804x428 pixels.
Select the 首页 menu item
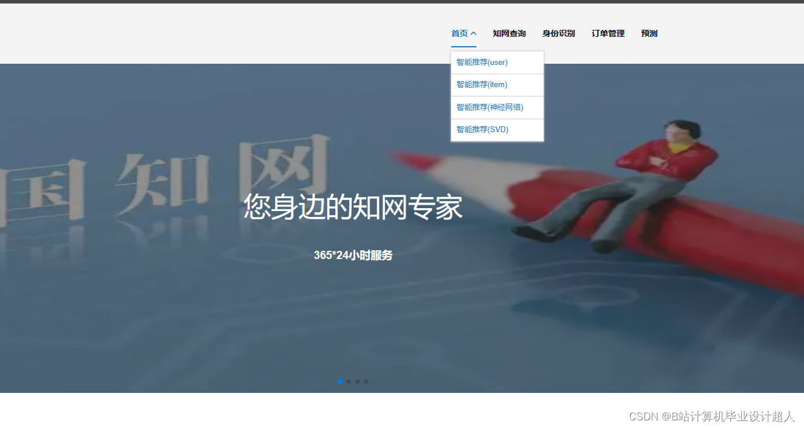[459, 33]
